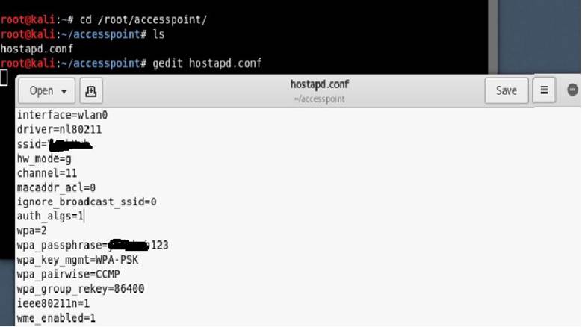Click the hostapd.conf title in the header bar
This screenshot has width=582, height=327.
click(x=320, y=84)
